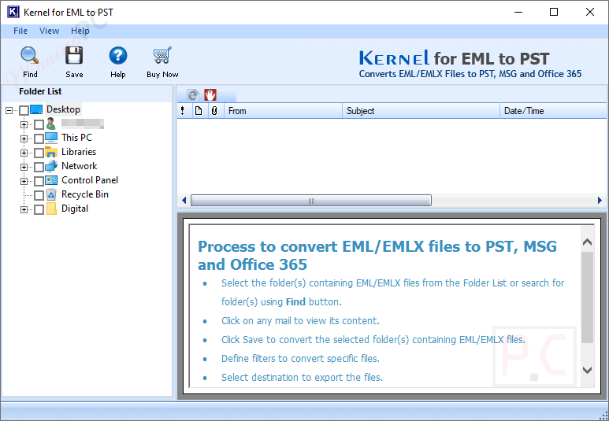This screenshot has width=609, height=421.
Task: Check the Desktop checkbox
Action: coord(24,111)
